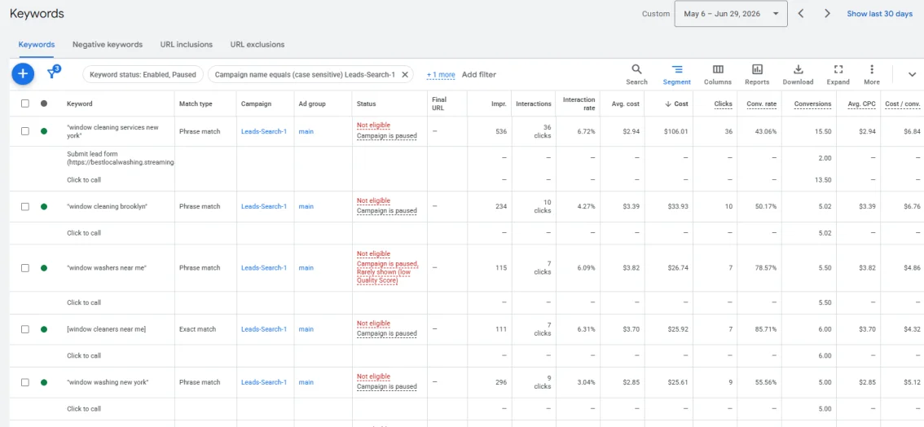Click Not eligible status for window washers near me
Screen dimensions: 924x427
[373, 254]
